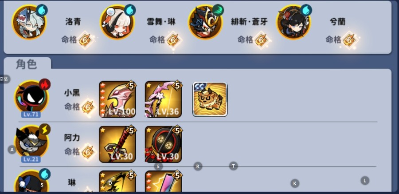Open 阿力's LV.30 black shield item
The image size is (399, 194).
[163, 144]
